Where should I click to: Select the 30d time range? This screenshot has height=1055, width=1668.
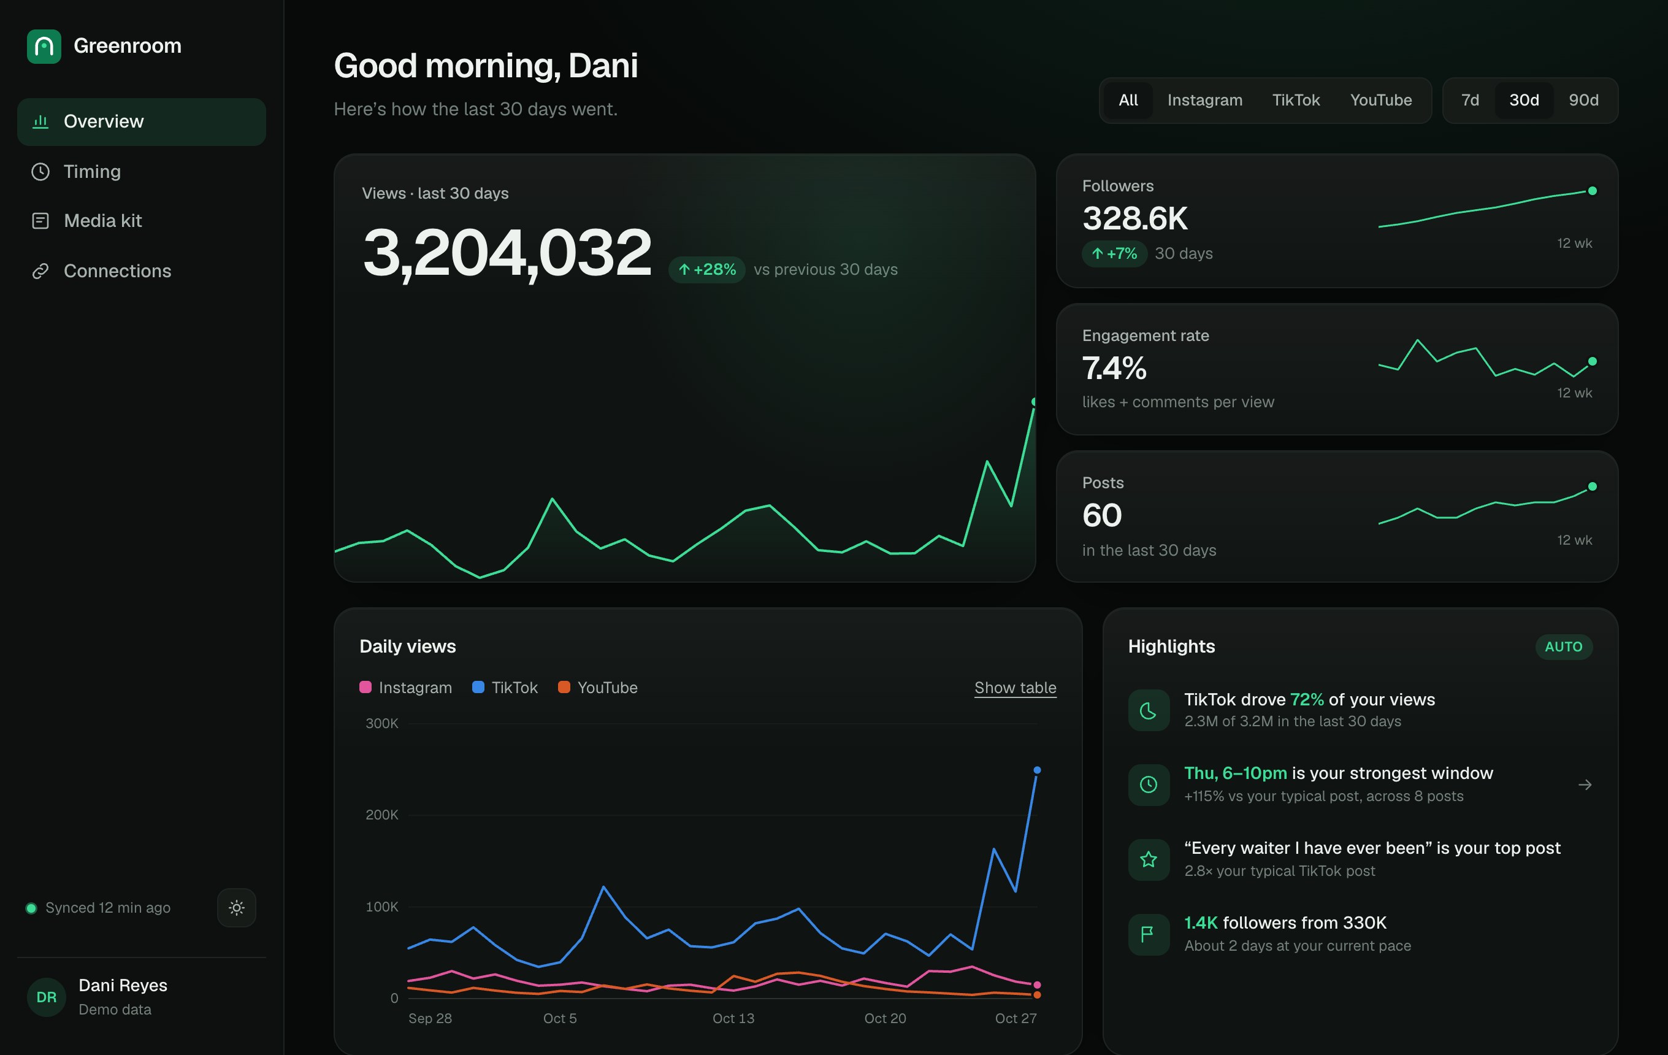coord(1524,101)
